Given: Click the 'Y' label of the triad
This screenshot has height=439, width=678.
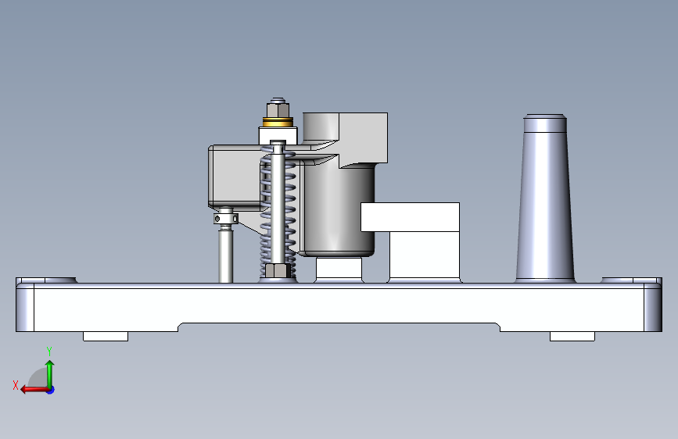Looking at the screenshot, I should 49,351.
